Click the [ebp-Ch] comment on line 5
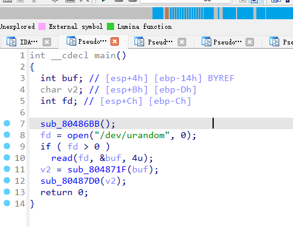 click(170, 101)
